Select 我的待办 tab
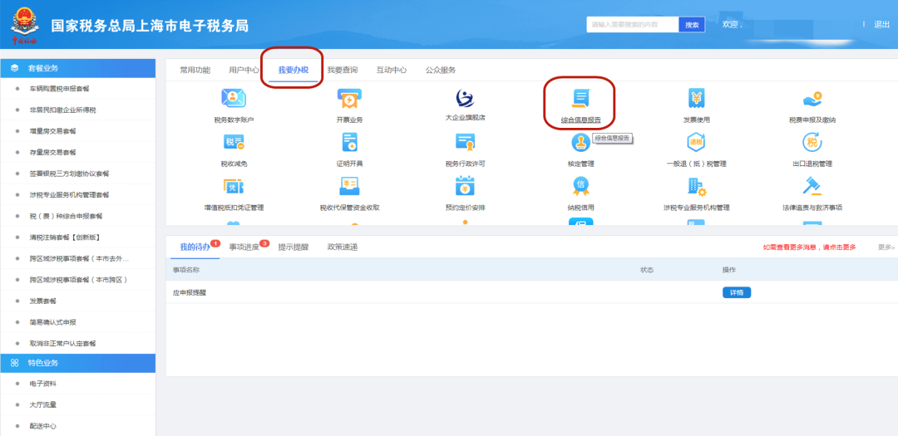The width and height of the screenshot is (898, 436). pyautogui.click(x=195, y=247)
